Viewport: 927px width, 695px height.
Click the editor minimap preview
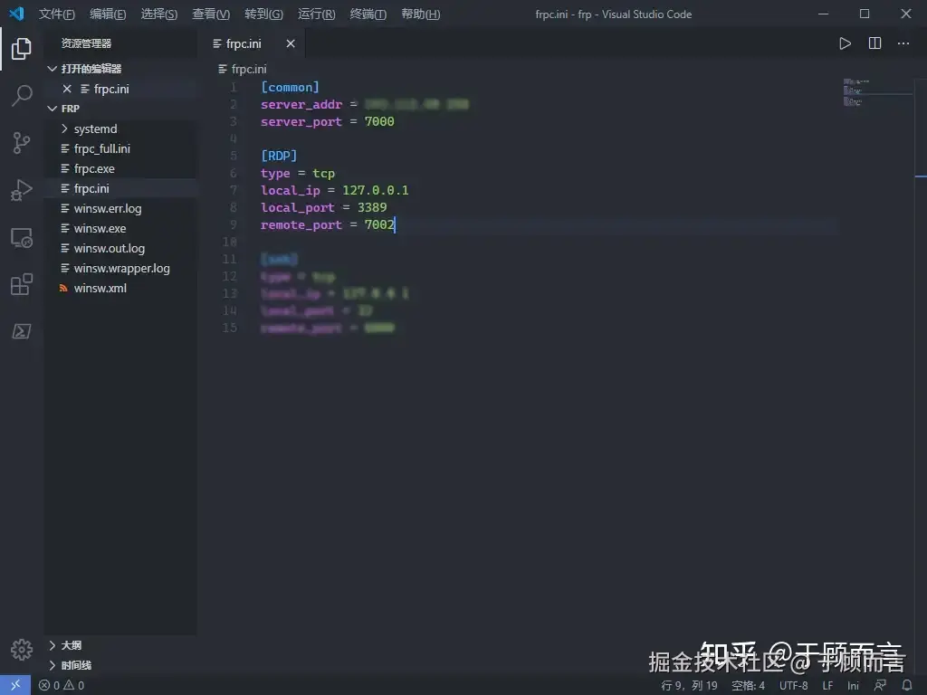(876, 93)
